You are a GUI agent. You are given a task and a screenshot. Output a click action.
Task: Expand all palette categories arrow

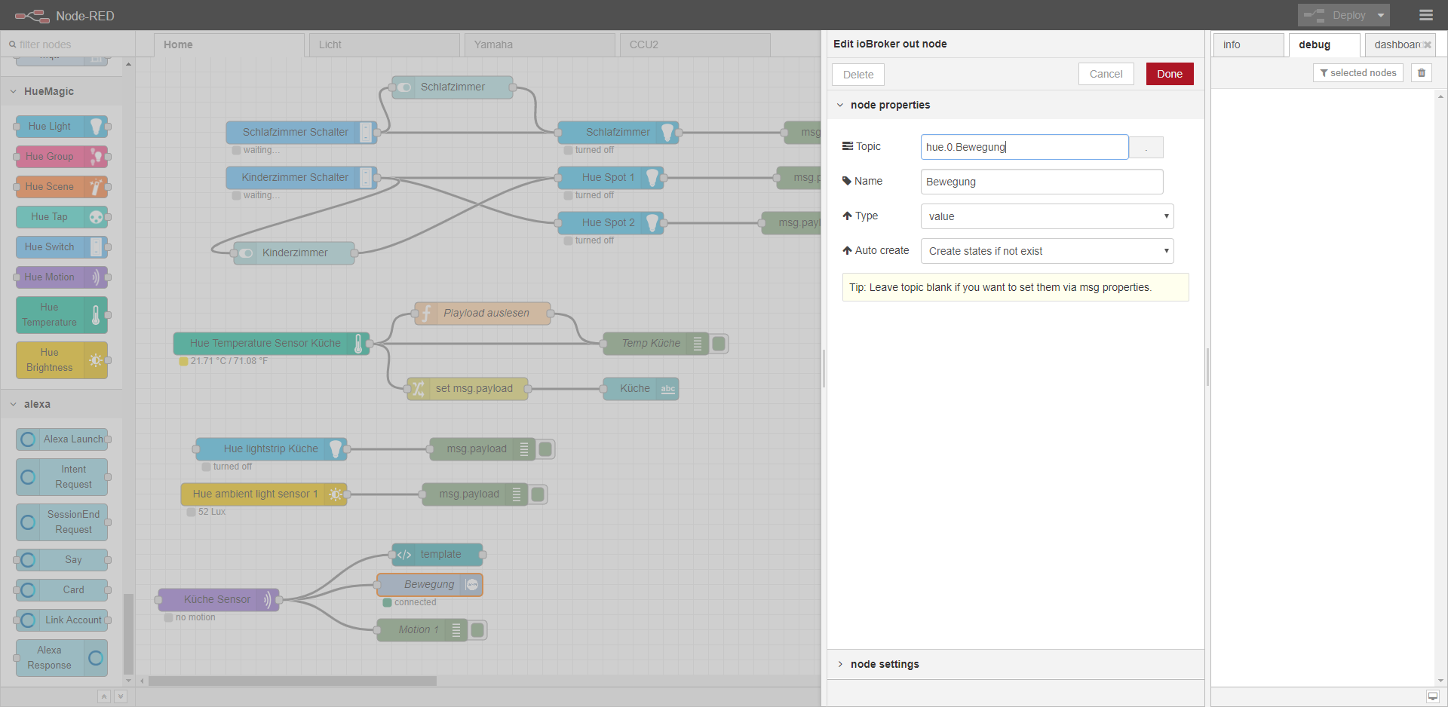coord(121,696)
